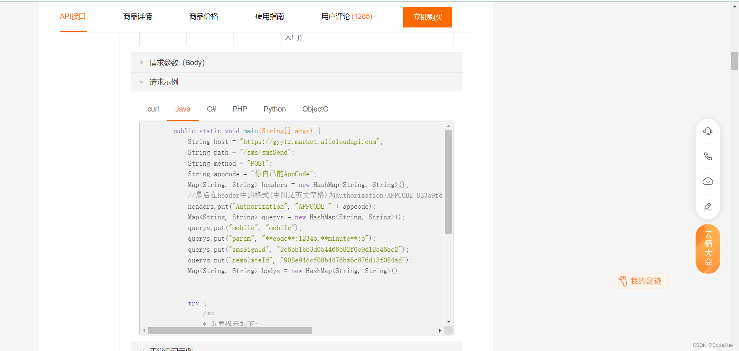739x351 pixels.
Task: Select the Python code example tab
Action: [x=274, y=109]
